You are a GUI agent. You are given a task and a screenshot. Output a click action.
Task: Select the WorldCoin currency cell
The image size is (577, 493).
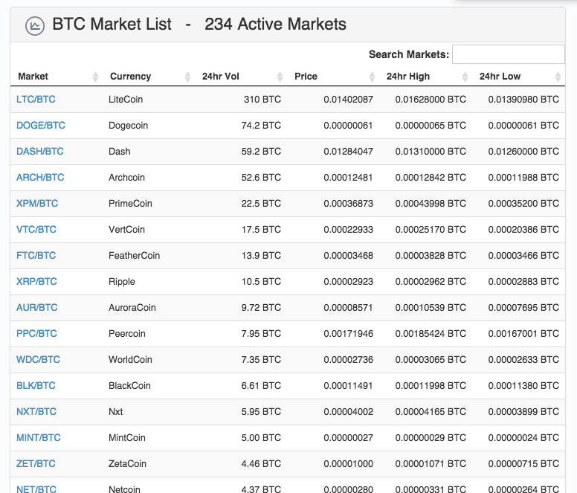pos(130,359)
